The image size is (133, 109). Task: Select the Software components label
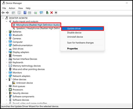(23, 96)
